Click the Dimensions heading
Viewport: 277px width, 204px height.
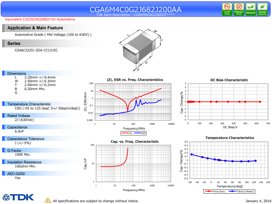coord(17,74)
